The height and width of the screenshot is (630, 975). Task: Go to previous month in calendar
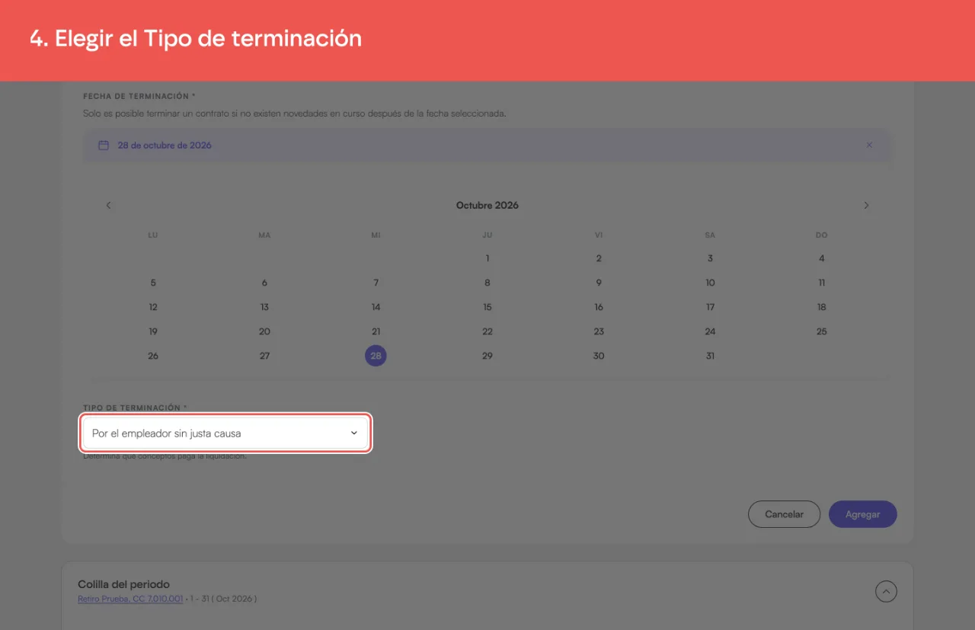[x=108, y=206]
